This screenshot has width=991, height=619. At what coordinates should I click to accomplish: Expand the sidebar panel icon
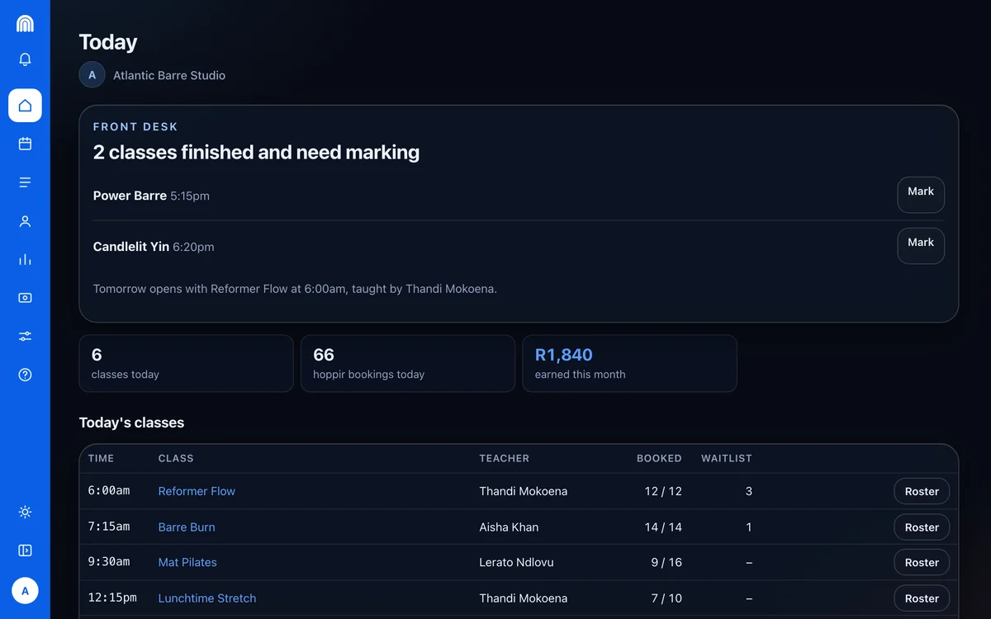point(25,550)
